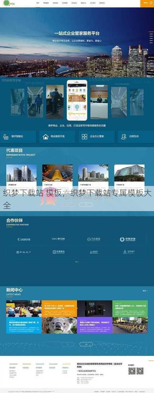The height and width of the screenshot is (393, 154).
Task: Select the active partner carousel dot
Action: point(76,262)
